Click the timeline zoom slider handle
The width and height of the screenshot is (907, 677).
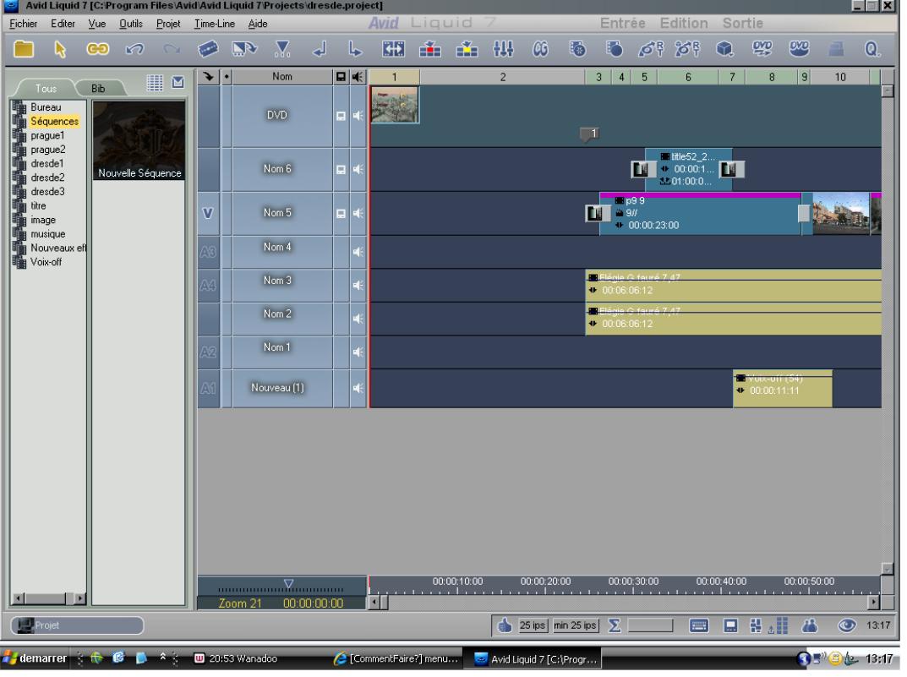click(288, 583)
